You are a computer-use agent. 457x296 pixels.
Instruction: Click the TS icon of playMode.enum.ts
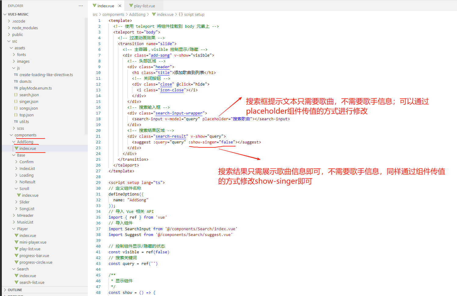tap(16, 88)
